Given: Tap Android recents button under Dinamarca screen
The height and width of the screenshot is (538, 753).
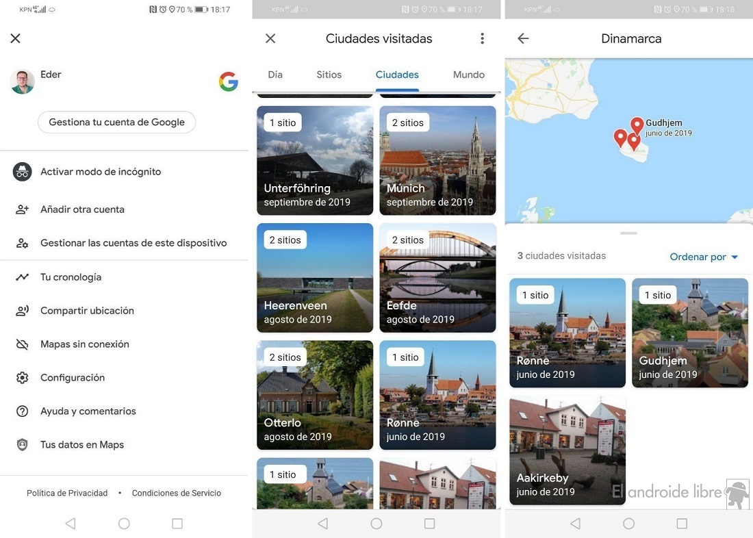Looking at the screenshot, I should [682, 523].
